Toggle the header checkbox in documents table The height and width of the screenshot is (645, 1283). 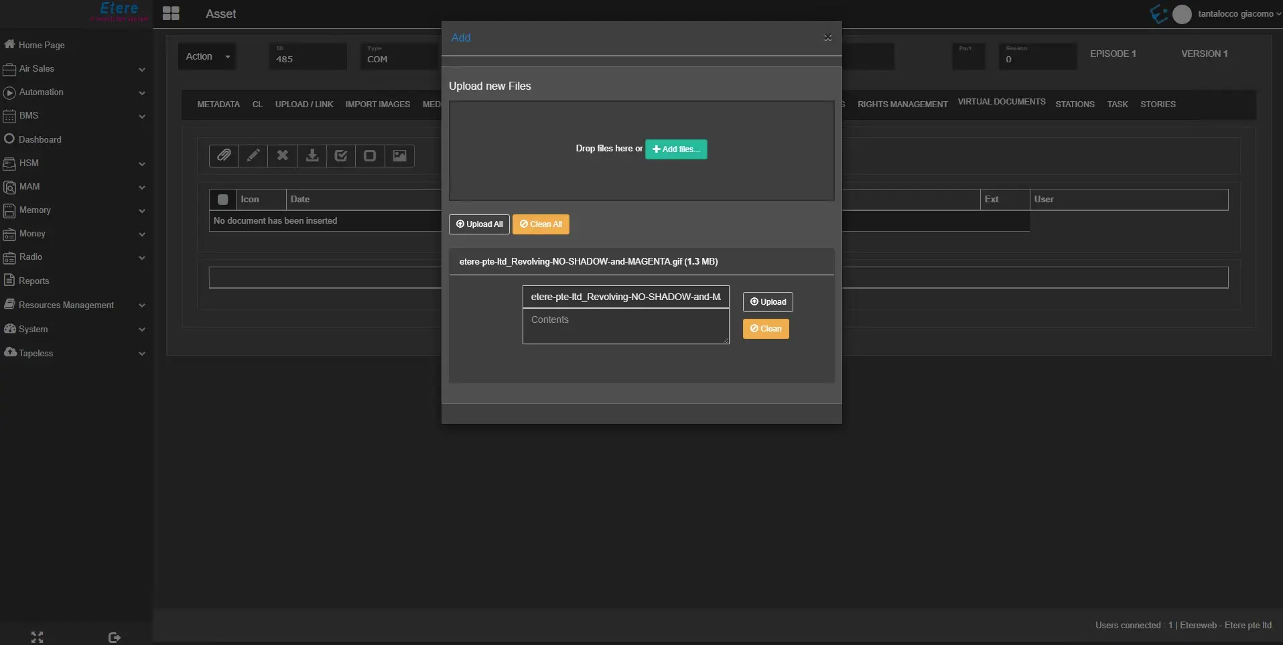point(223,200)
